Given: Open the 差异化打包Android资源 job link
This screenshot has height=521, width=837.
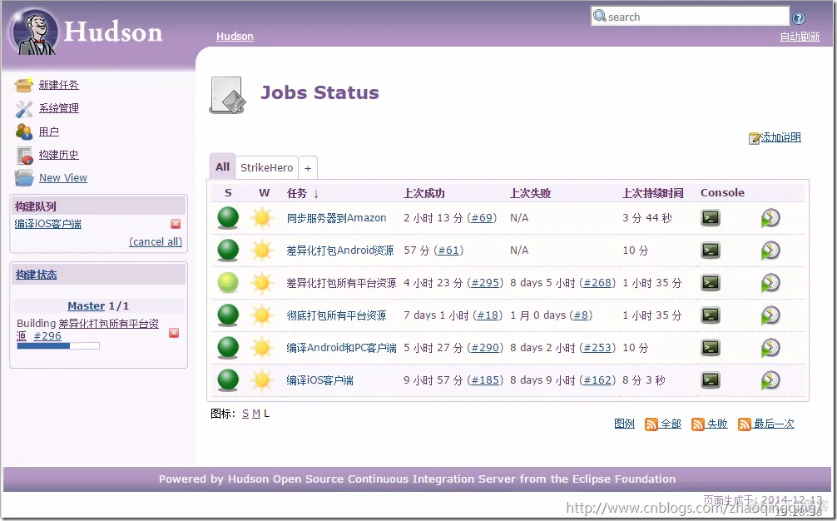Looking at the screenshot, I should [x=340, y=251].
